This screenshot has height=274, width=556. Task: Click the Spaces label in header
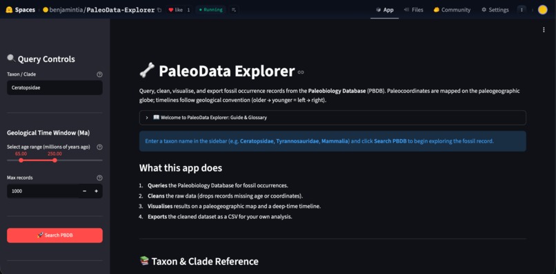(x=25, y=10)
